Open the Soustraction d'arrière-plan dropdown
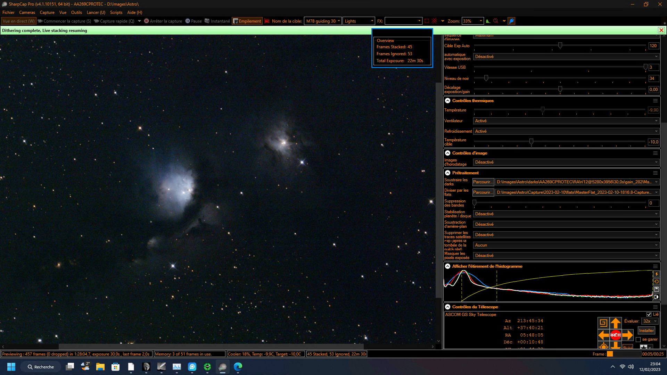The height and width of the screenshot is (375, 667). pyautogui.click(x=566, y=224)
